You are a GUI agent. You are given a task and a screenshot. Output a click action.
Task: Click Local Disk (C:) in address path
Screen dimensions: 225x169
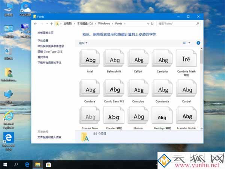85,24
